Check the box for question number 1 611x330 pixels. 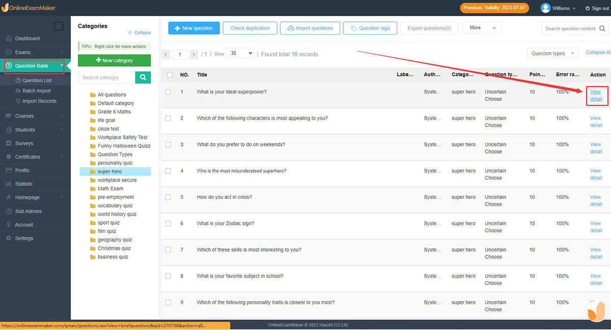(169, 92)
